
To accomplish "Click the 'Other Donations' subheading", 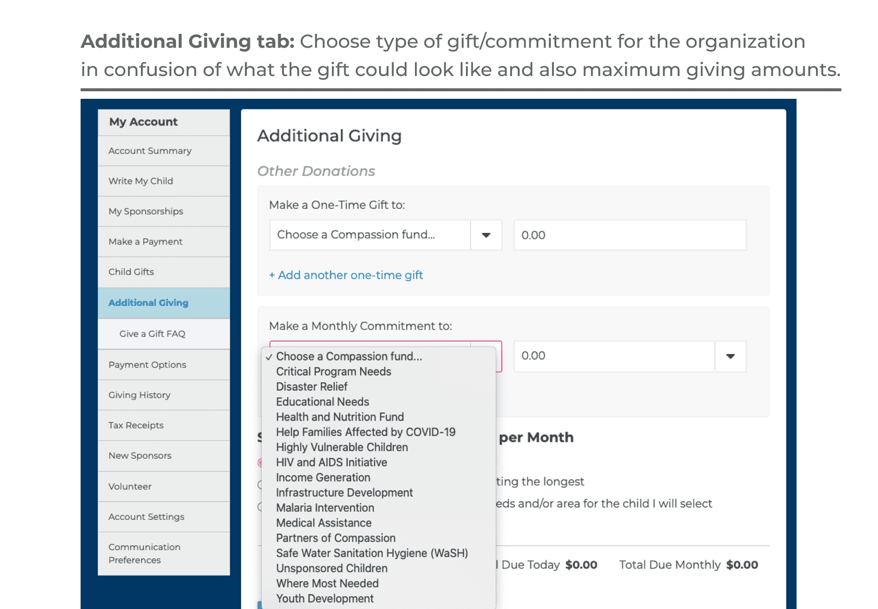I will click(316, 171).
